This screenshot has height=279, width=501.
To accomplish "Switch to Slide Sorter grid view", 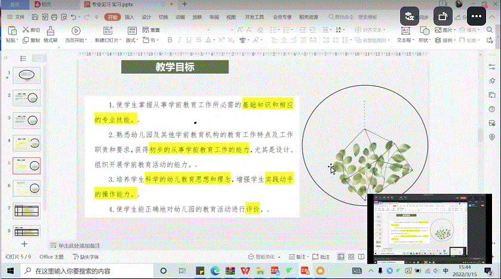I will point(351,257).
